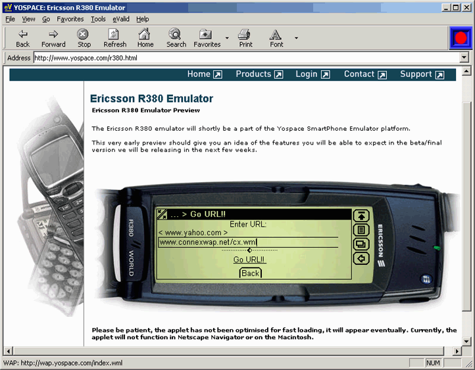475x370 pixels.
Task: Click the www.connexwap.net URL input field
Action: tap(248, 243)
